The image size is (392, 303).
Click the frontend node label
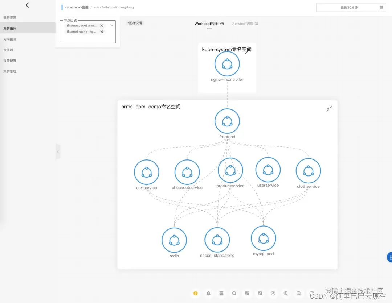point(227,137)
